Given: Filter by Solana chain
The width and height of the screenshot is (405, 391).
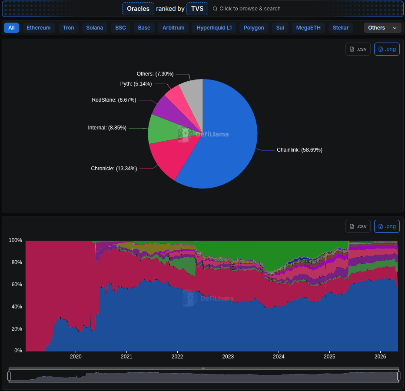Looking at the screenshot, I should (x=95, y=28).
